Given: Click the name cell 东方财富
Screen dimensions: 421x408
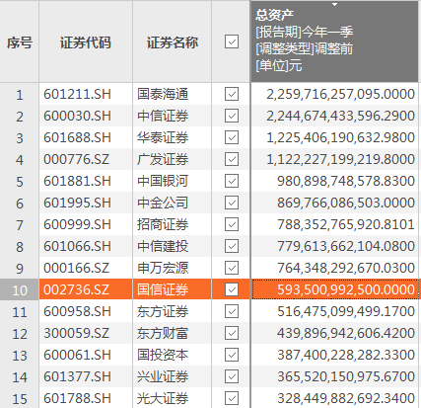Looking at the screenshot, I should [173, 333].
